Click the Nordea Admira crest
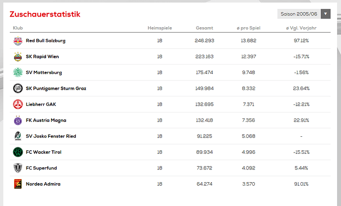Viewport: 341px width, 206px height. 18,184
